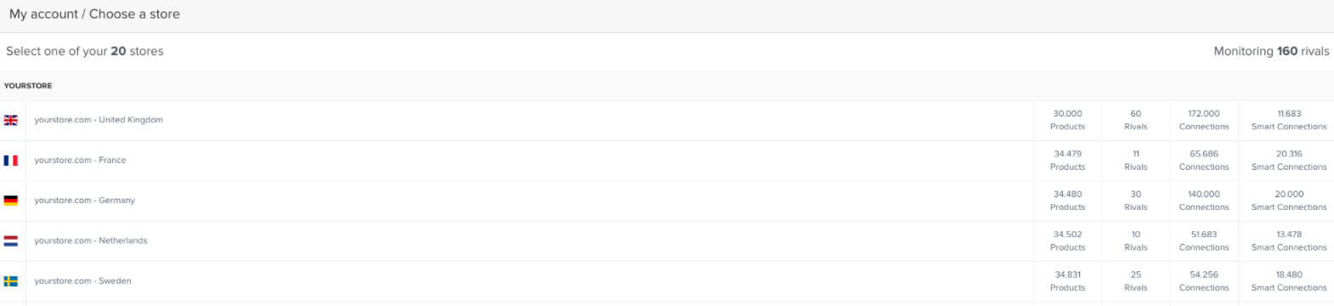Click the France flag icon
The width and height of the screenshot is (1334, 306).
[11, 161]
